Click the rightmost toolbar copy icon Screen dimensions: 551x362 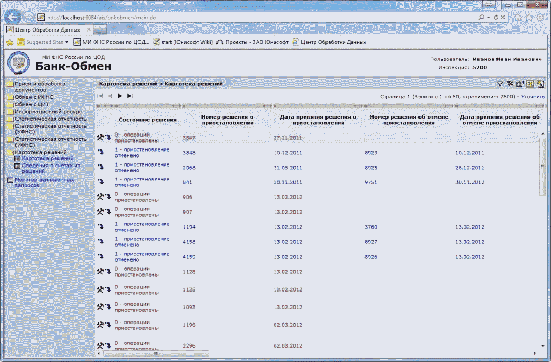point(540,84)
